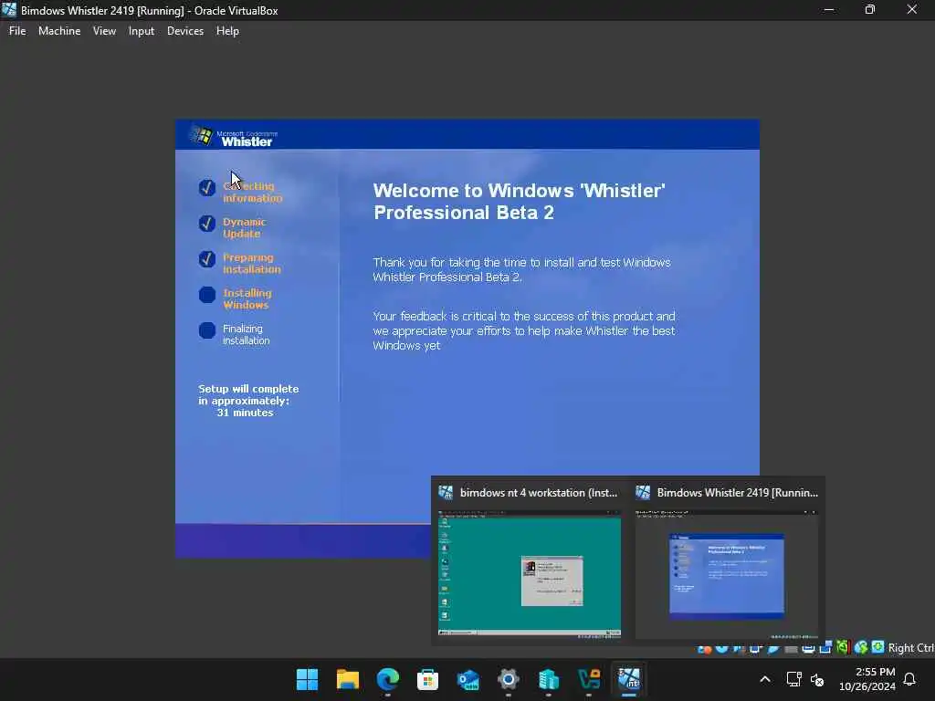Click the Windows Start button
Image resolution: width=935 pixels, height=701 pixels.
point(307,679)
